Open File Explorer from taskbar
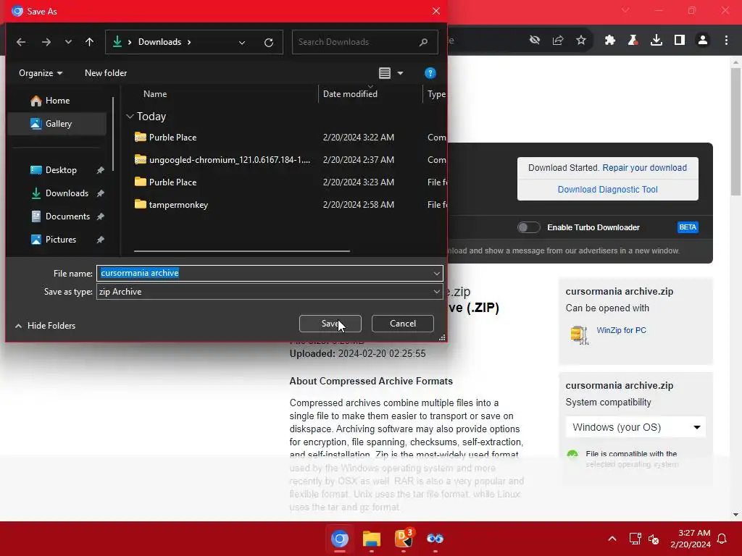The image size is (742, 556). [x=372, y=539]
